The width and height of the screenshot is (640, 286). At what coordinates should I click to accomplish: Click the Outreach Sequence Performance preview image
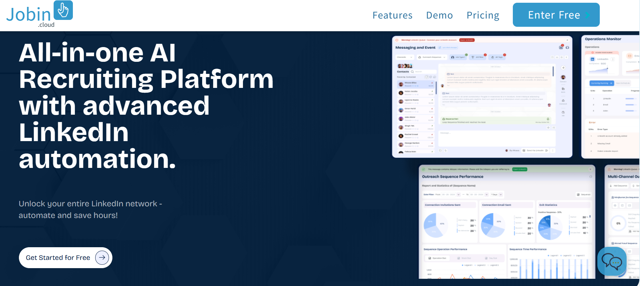507,222
